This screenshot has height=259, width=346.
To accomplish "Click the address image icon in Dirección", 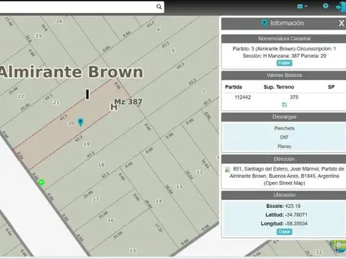I will [x=227, y=170].
